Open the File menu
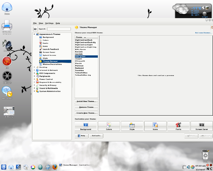This screenshot has height=171, width=213. click(x=35, y=23)
